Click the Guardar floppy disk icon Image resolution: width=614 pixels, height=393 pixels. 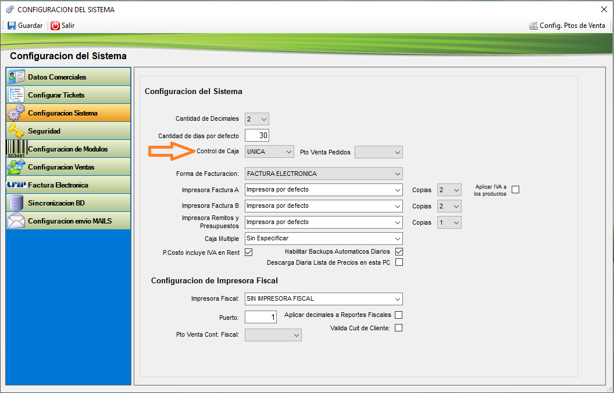[12, 26]
